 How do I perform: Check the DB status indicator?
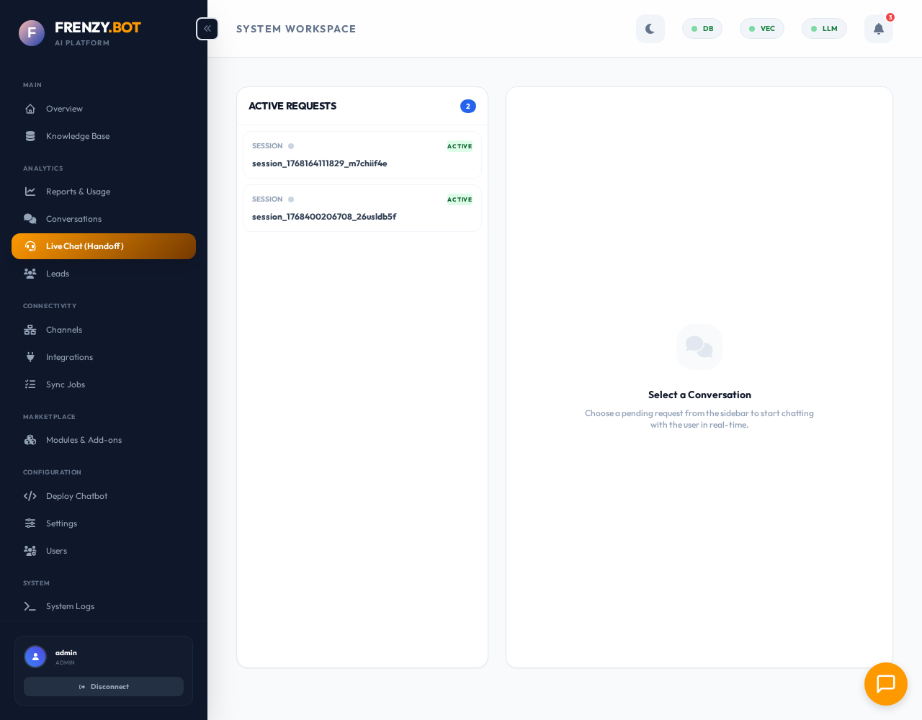(702, 29)
